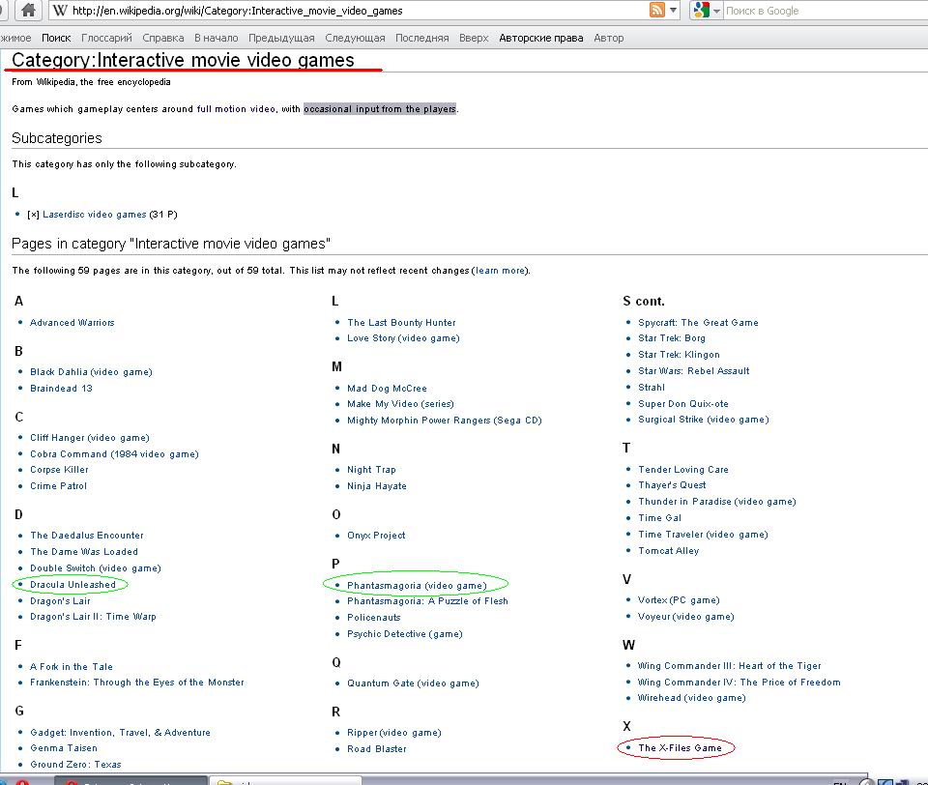928x785 pixels.
Task: Open Dragon's Lair II: Time Warp link
Action: click(x=93, y=616)
